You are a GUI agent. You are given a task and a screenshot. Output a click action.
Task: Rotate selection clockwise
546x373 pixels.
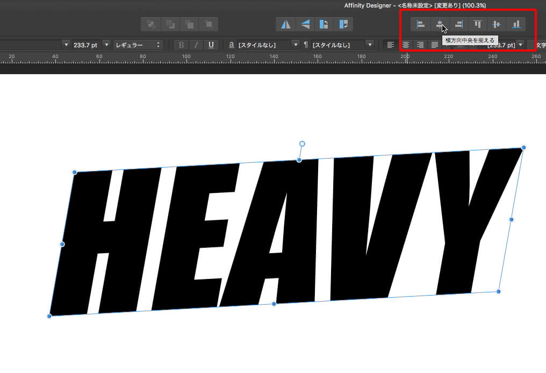pos(343,24)
